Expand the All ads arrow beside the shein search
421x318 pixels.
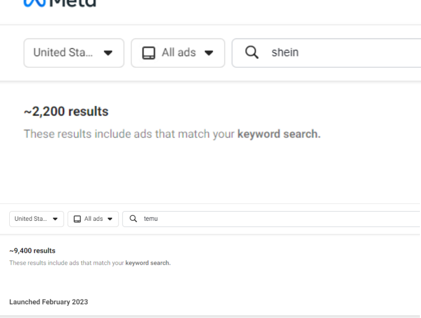[209, 53]
